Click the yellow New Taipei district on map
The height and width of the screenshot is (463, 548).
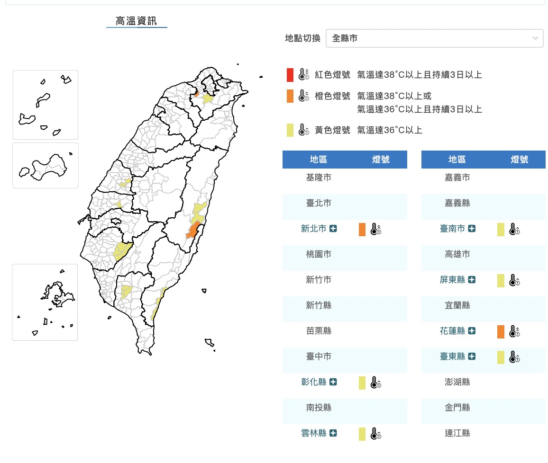[x=208, y=99]
